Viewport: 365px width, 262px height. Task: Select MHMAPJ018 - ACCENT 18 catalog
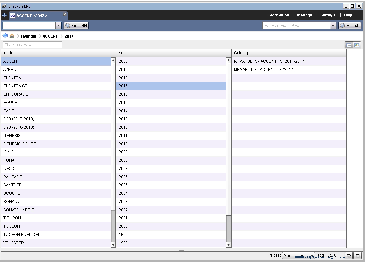point(289,70)
